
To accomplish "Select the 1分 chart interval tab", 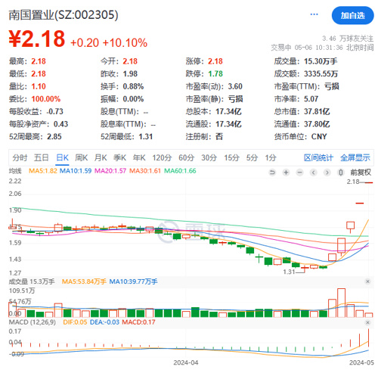I will (x=271, y=158).
